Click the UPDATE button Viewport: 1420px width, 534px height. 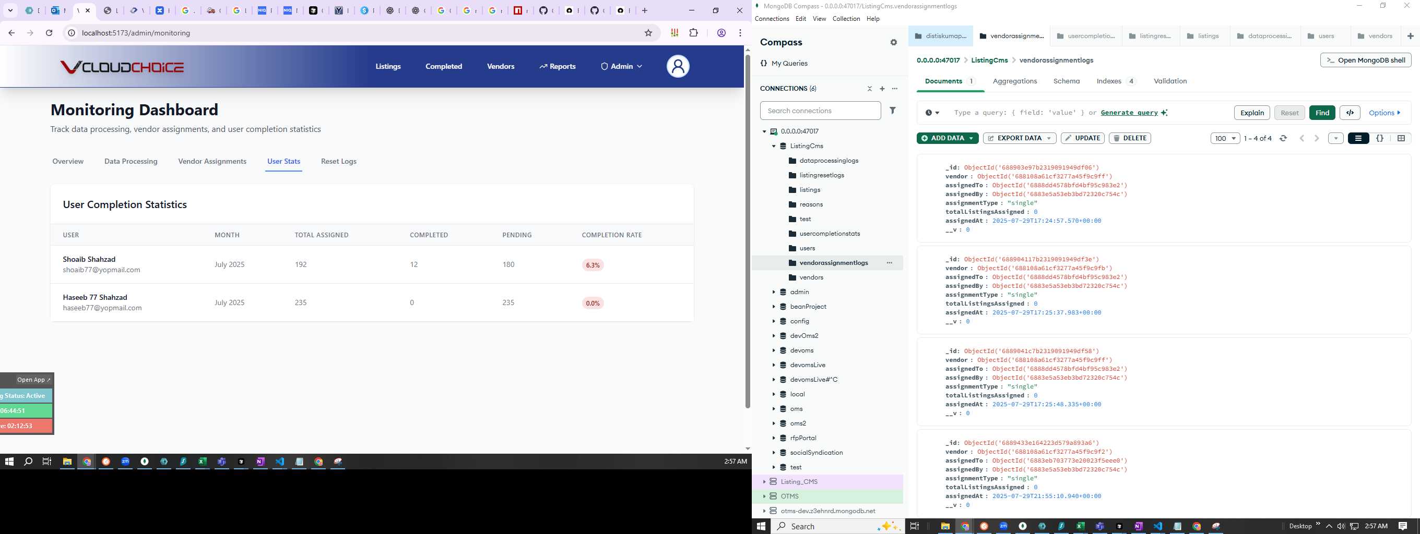[x=1082, y=138]
